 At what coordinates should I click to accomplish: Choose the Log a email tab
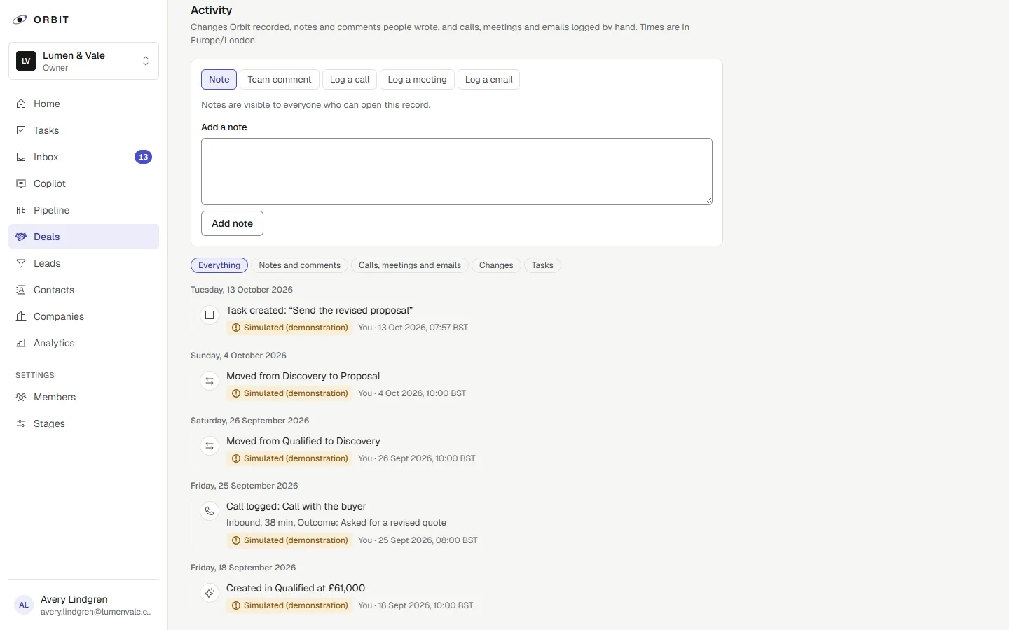tap(488, 80)
